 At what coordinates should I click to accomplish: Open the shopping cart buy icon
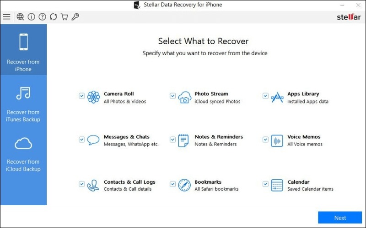point(64,17)
